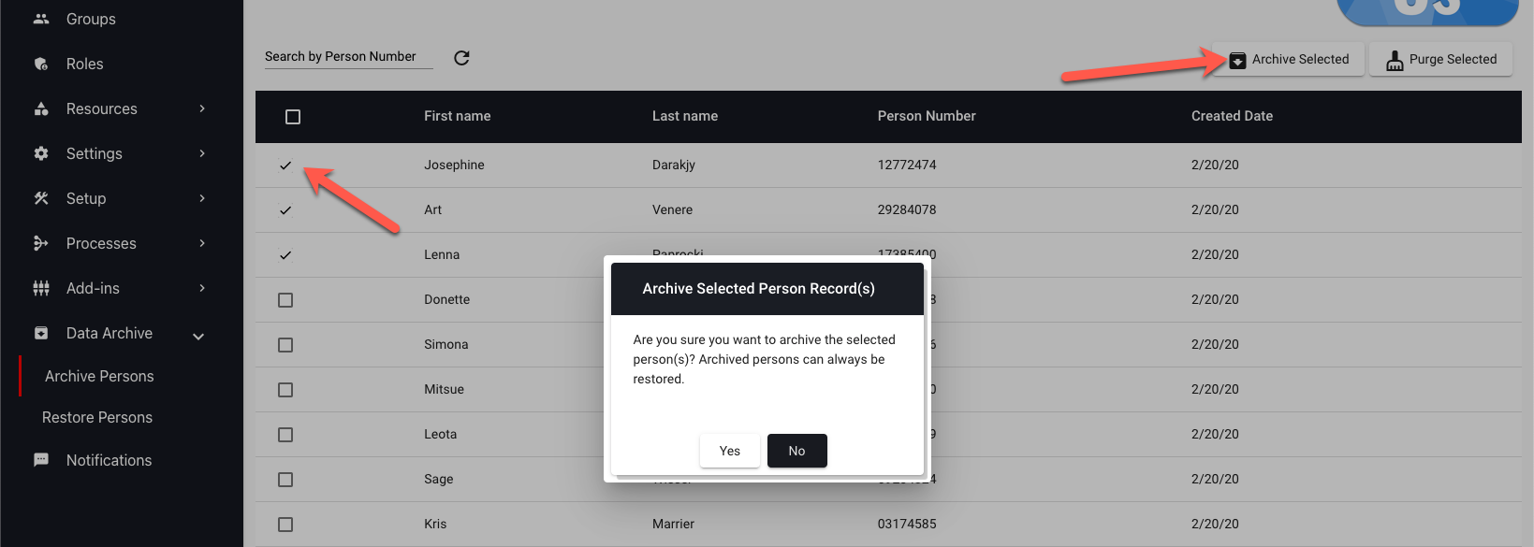
Task: Click the Processes flow icon
Action: pyautogui.click(x=41, y=243)
